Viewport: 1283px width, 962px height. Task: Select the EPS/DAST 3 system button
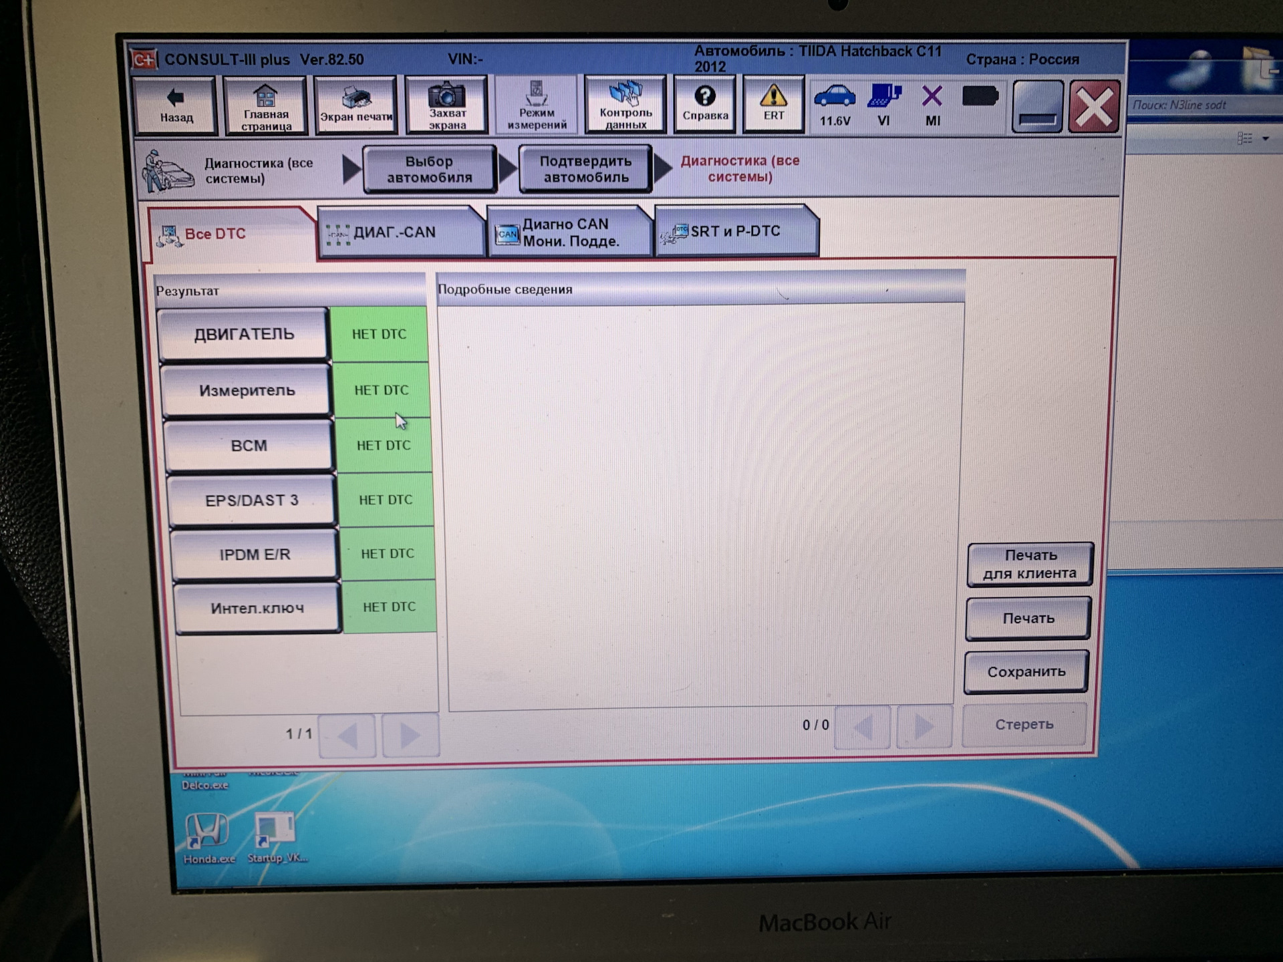point(251,500)
